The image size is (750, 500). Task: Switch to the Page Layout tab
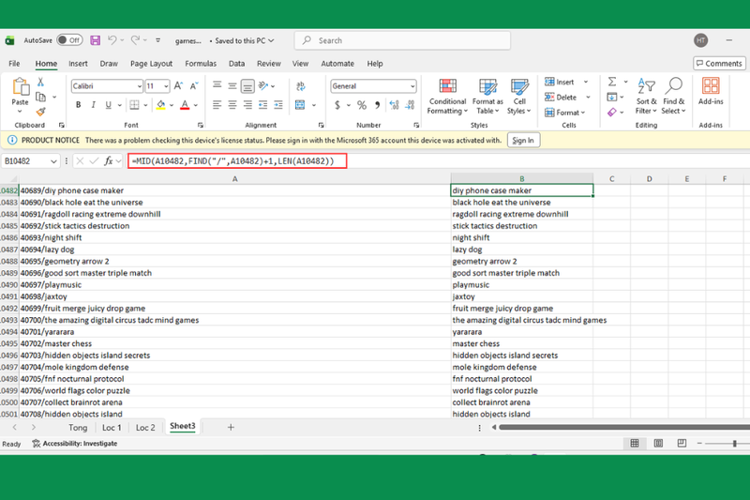pyautogui.click(x=151, y=64)
